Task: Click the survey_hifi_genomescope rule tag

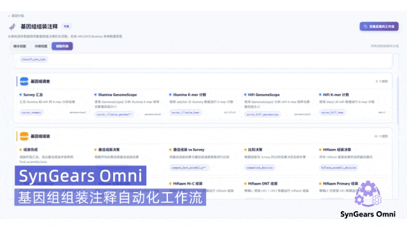Action: 263,114
